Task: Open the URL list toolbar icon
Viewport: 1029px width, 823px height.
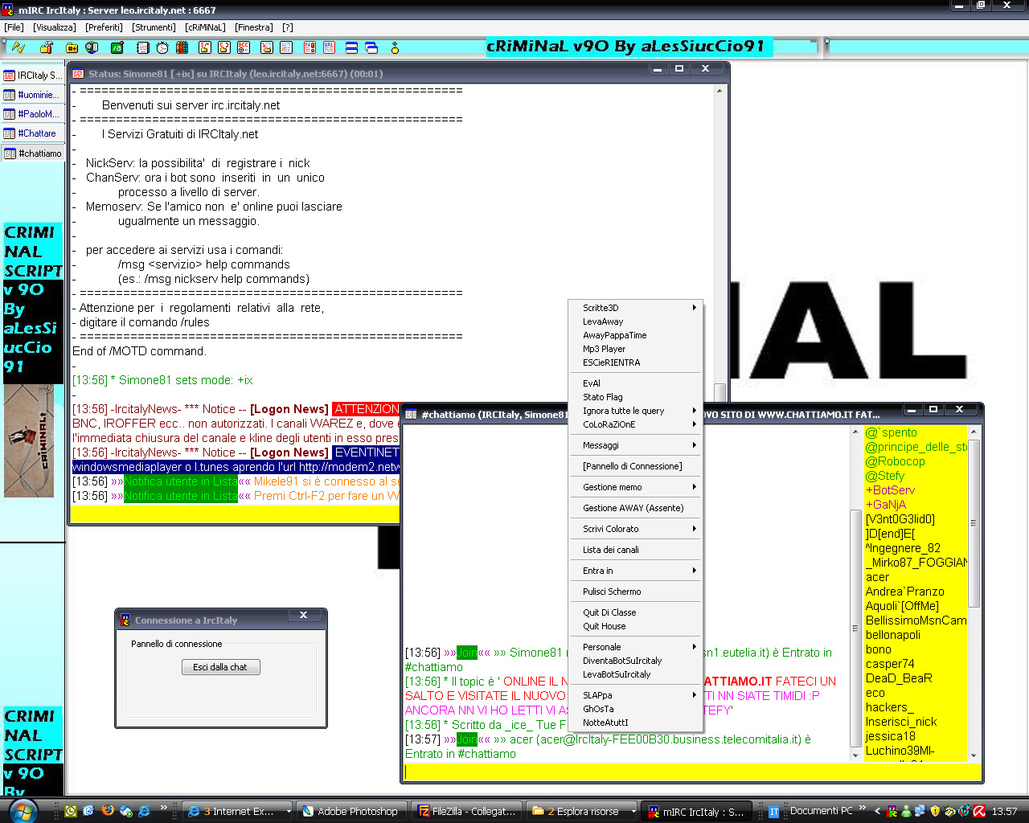Action: (x=329, y=47)
